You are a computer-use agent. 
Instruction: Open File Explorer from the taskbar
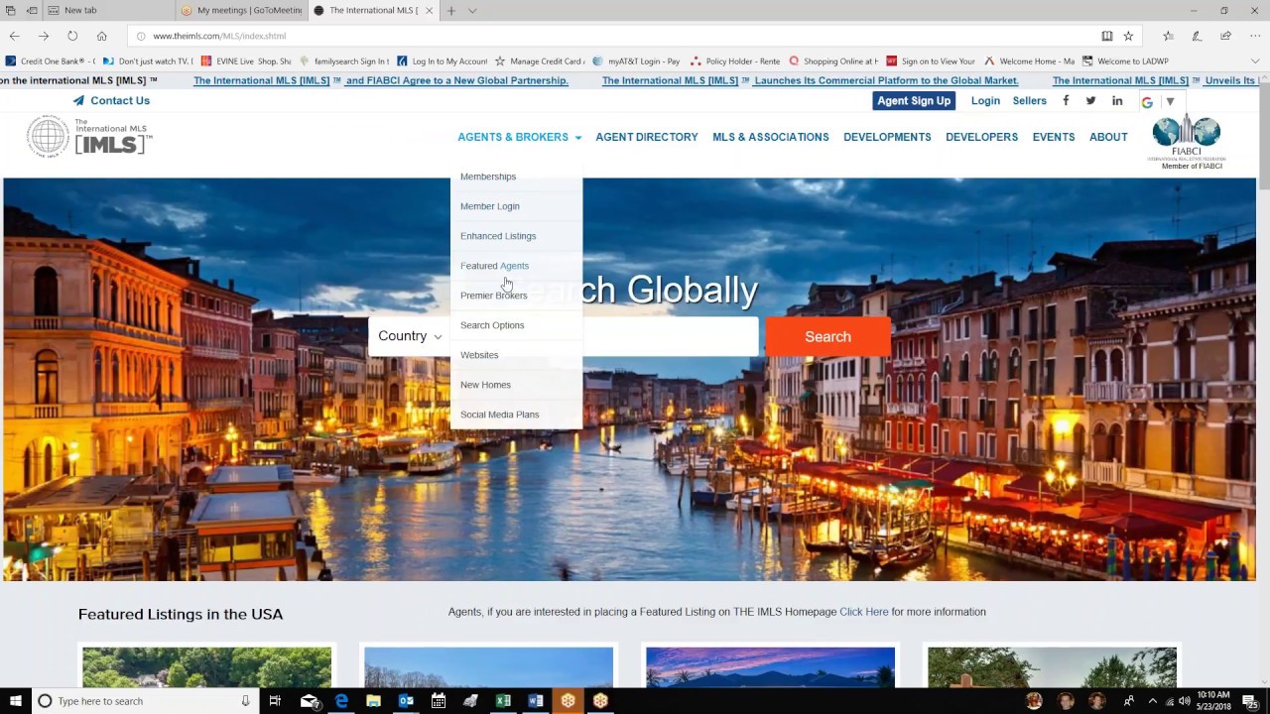(x=373, y=701)
